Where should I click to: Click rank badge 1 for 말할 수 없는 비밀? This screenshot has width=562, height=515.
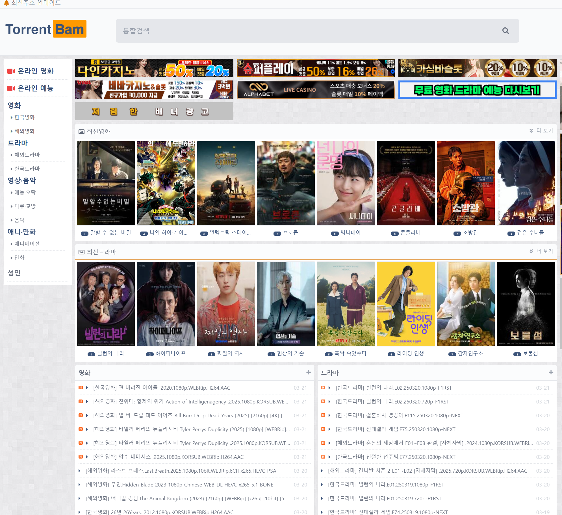pos(84,234)
